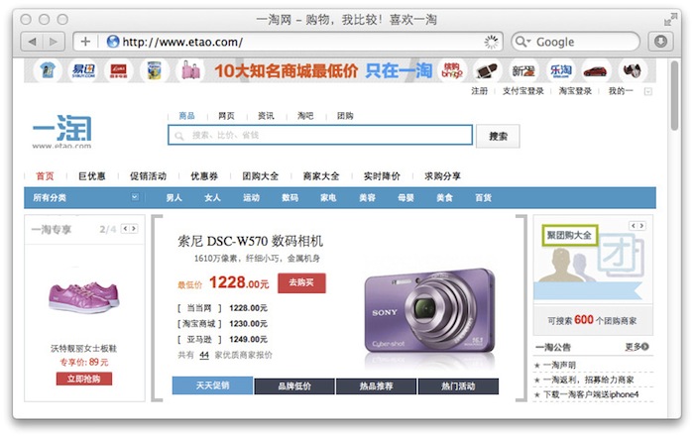Image resolution: width=694 pixels, height=437 pixels.
Task: Click the previous arrow in 一淘专享 panel
Action: [125, 229]
